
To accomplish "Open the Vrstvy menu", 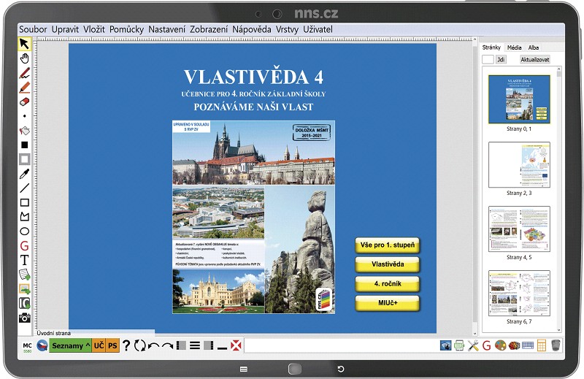I will coord(287,29).
